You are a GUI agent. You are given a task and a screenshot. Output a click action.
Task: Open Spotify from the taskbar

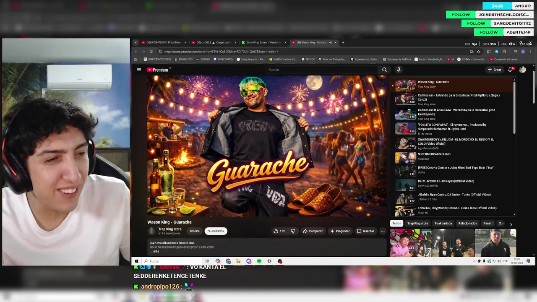pyautogui.click(x=259, y=261)
